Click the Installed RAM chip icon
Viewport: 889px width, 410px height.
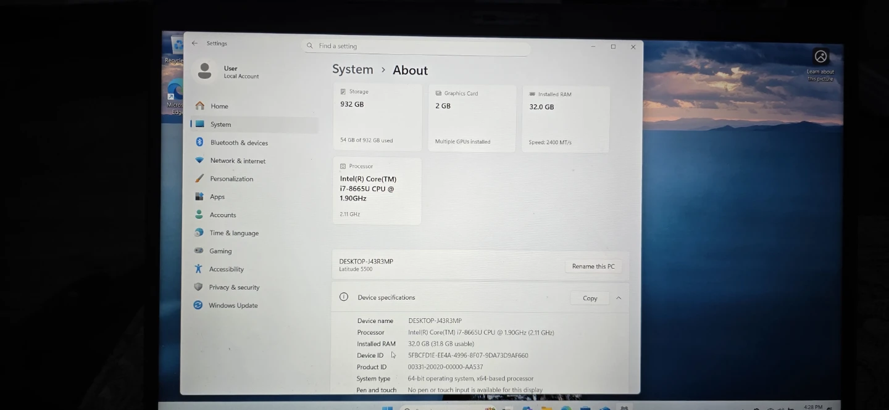point(532,94)
